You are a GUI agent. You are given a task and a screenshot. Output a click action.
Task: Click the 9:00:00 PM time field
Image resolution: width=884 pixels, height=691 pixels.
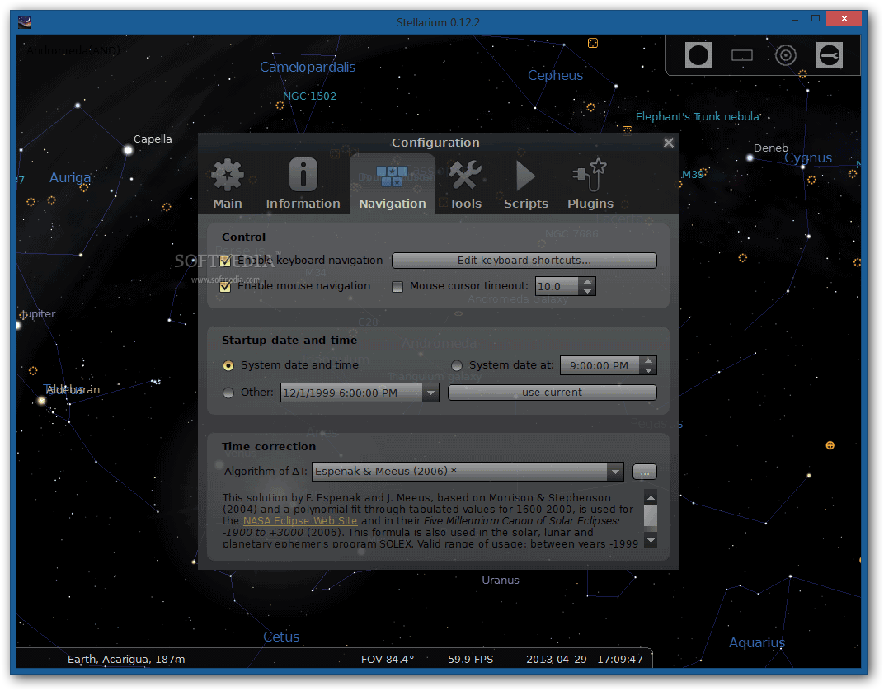pyautogui.click(x=600, y=366)
